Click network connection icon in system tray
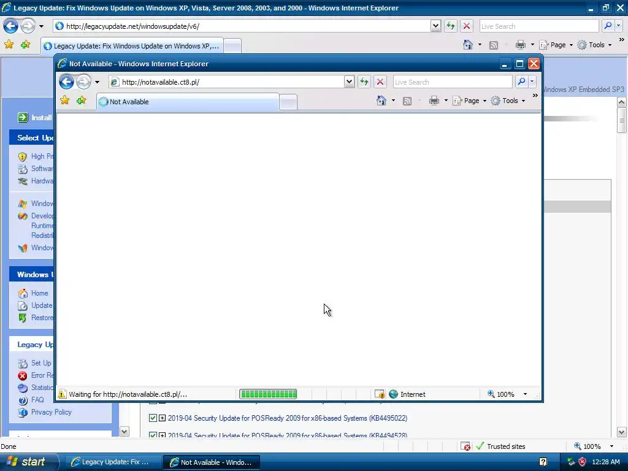The width and height of the screenshot is (628, 471). click(571, 462)
